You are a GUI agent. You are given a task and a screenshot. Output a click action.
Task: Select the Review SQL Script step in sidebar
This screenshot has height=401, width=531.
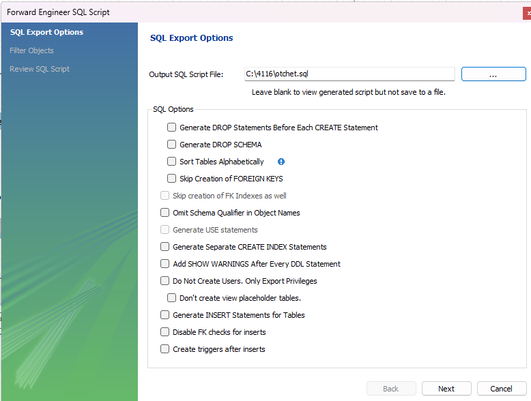pyautogui.click(x=40, y=69)
